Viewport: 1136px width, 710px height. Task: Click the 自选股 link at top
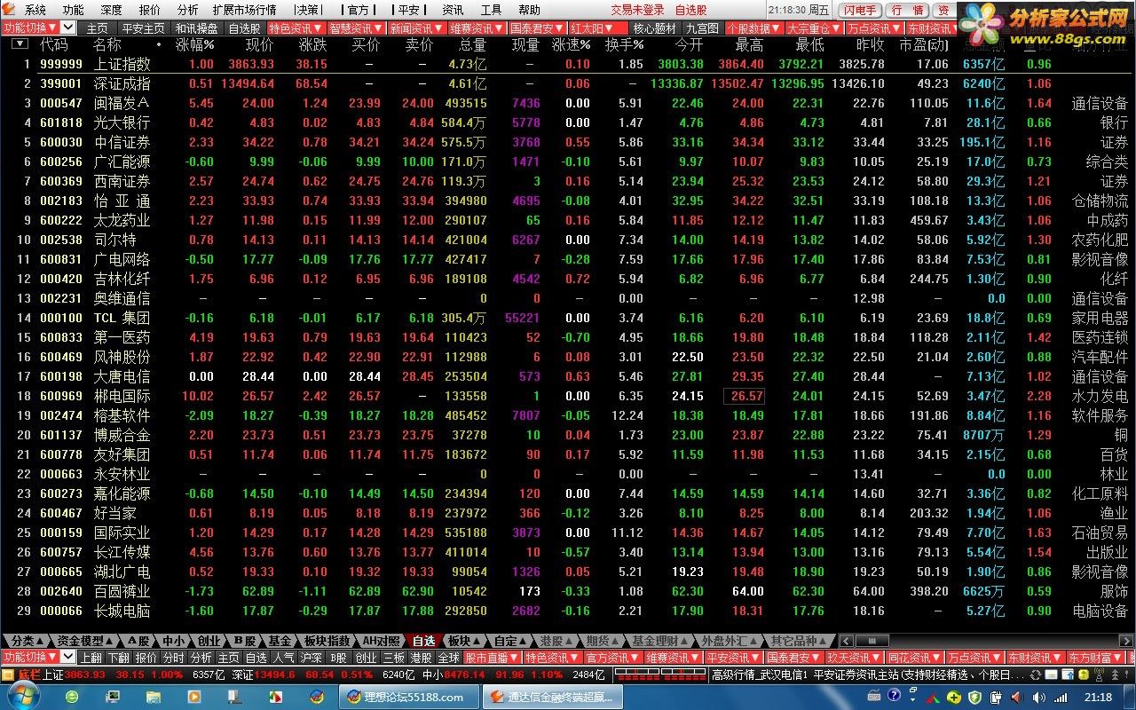691,10
